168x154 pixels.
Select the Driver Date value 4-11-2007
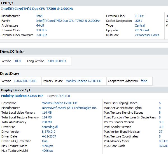49,136
